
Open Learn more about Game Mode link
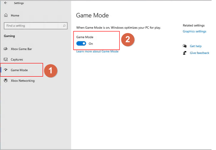(97, 51)
